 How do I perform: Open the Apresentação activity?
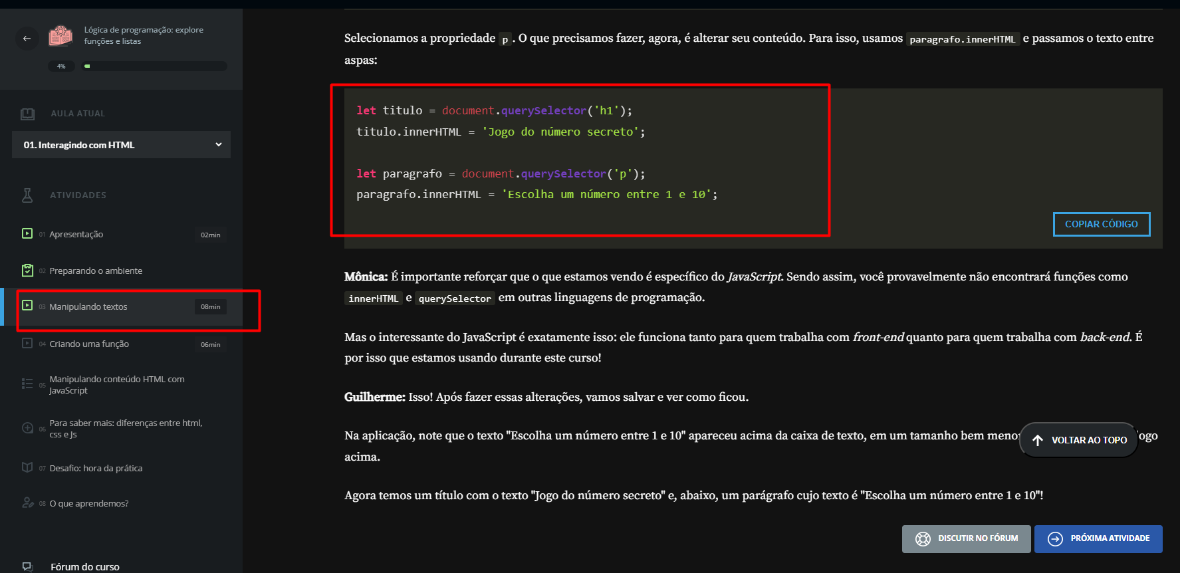[76, 234]
